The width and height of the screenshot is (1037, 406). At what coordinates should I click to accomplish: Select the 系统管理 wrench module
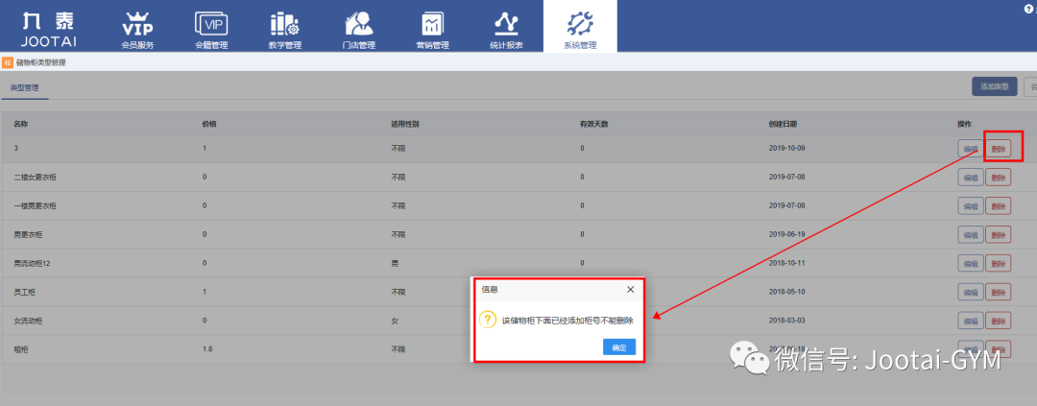(x=580, y=29)
